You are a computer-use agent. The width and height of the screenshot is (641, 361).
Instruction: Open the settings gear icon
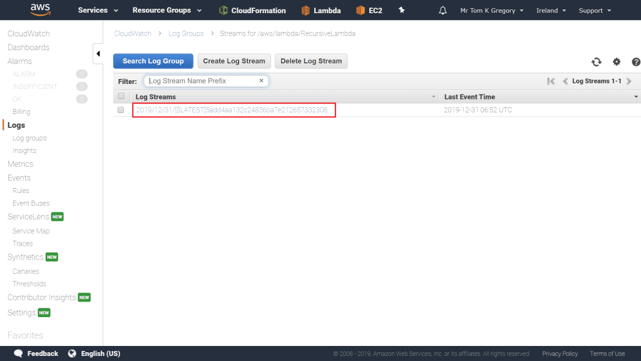[x=617, y=61]
